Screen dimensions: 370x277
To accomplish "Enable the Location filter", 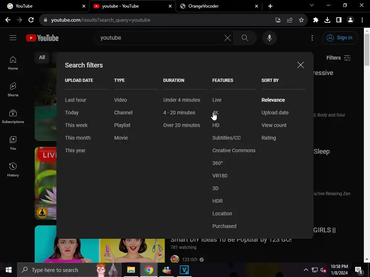I will [222, 214].
